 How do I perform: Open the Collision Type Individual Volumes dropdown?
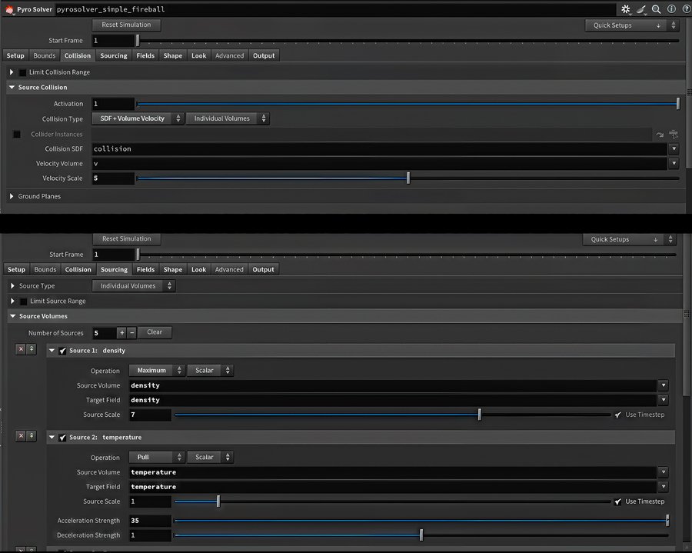click(x=228, y=118)
